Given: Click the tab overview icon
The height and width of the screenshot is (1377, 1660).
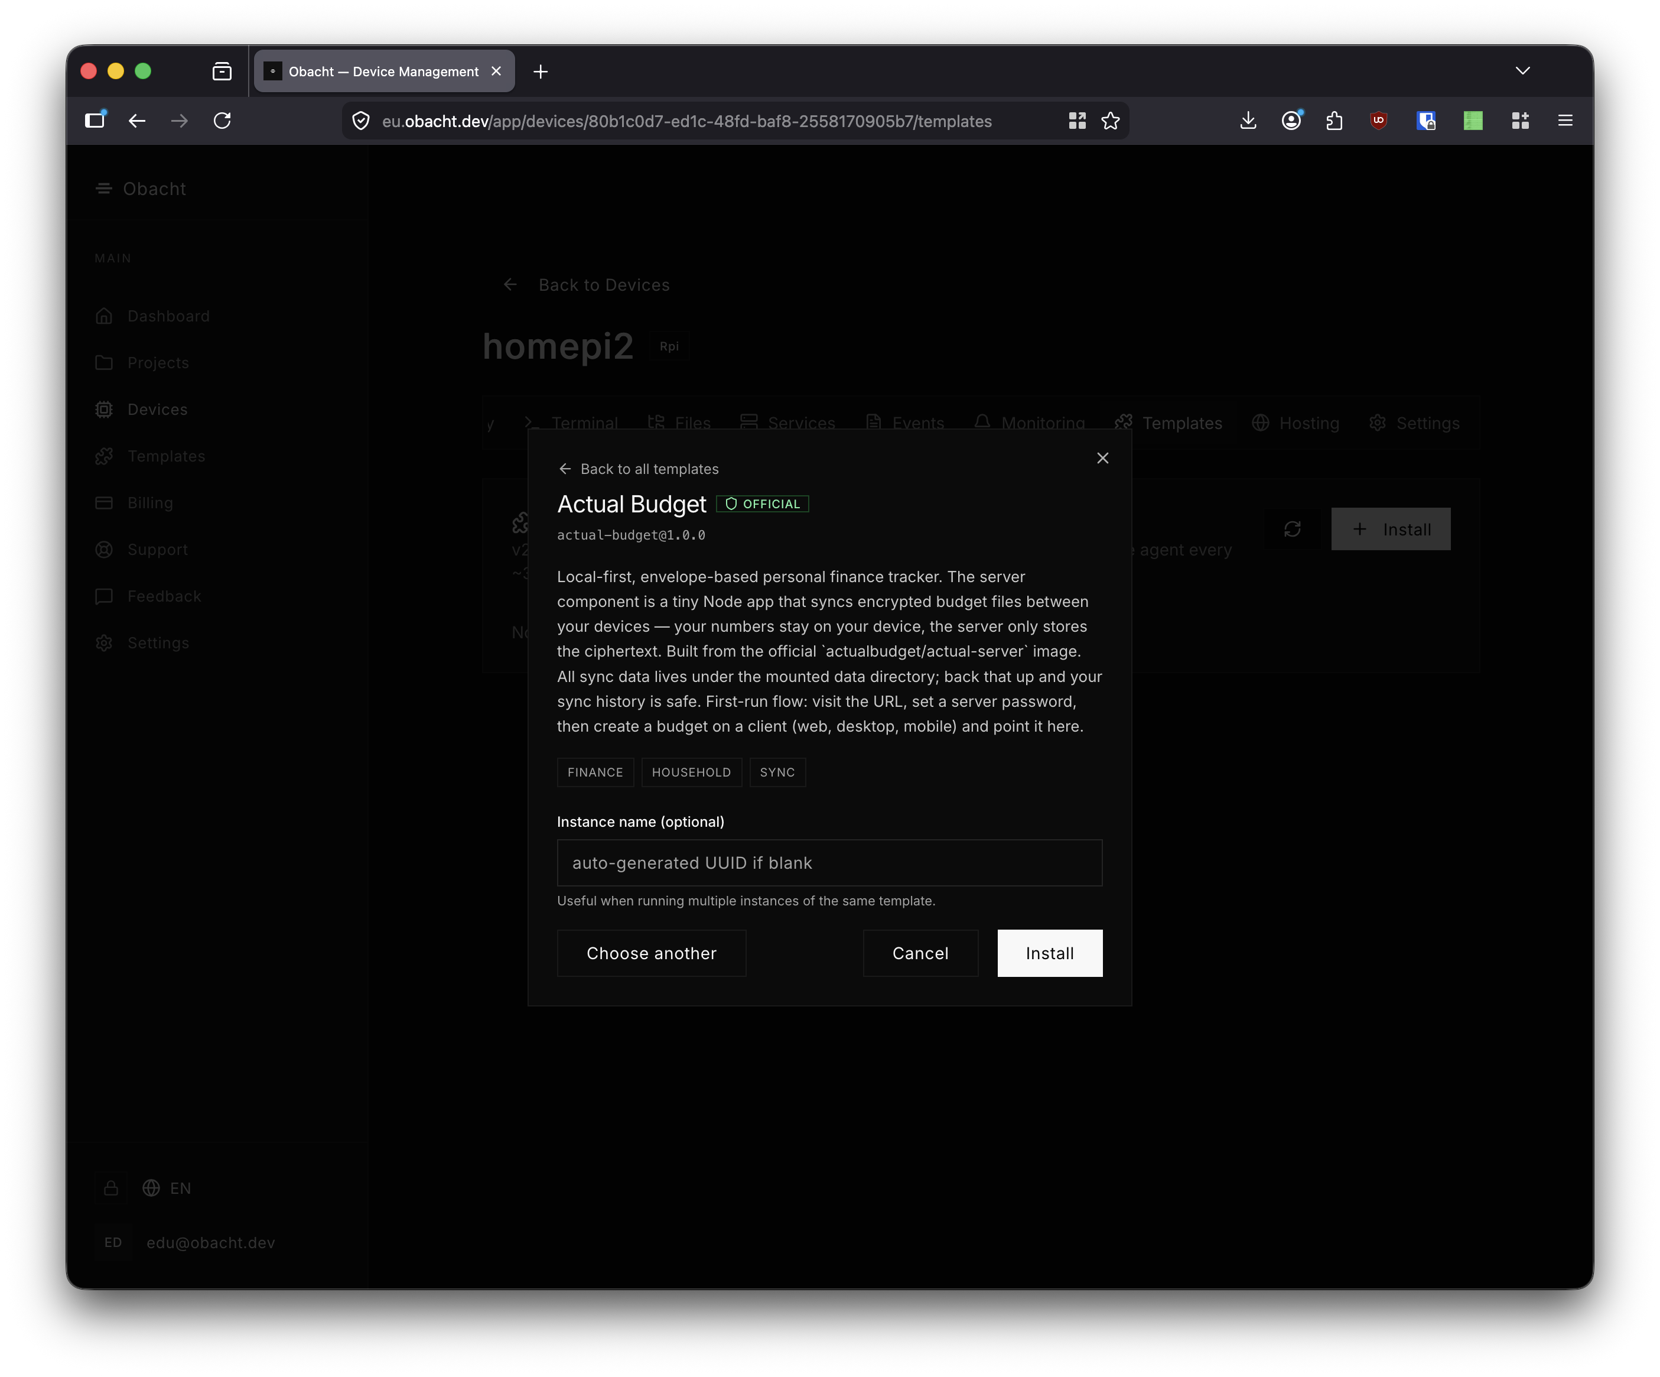Looking at the screenshot, I should click(222, 71).
